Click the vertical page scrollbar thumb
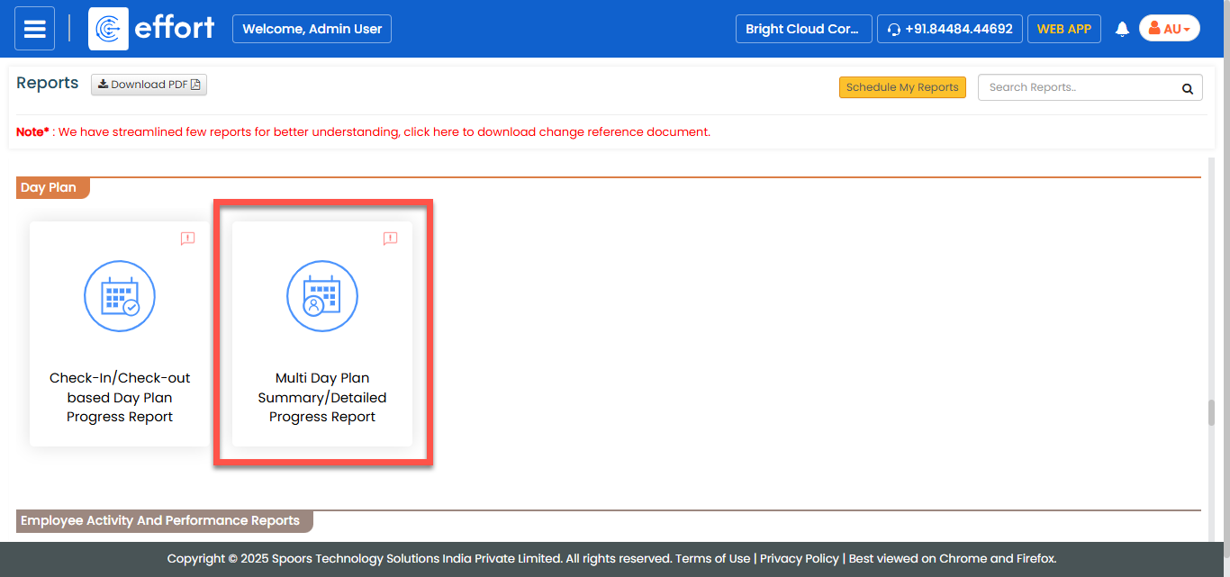 1212,412
